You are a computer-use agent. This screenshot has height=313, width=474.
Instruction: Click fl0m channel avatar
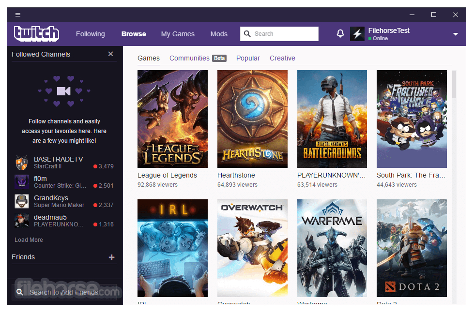coord(22,182)
